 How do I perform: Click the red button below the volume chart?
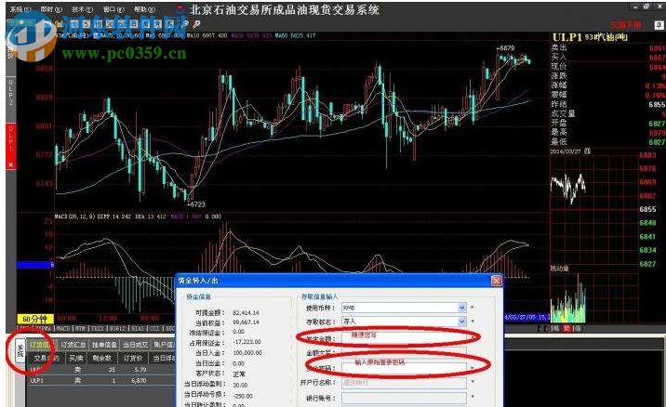pos(566,329)
